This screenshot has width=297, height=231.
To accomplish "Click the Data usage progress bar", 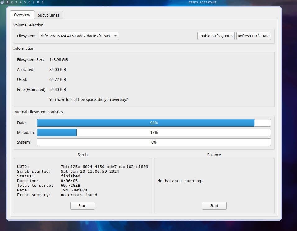I will pos(154,123).
